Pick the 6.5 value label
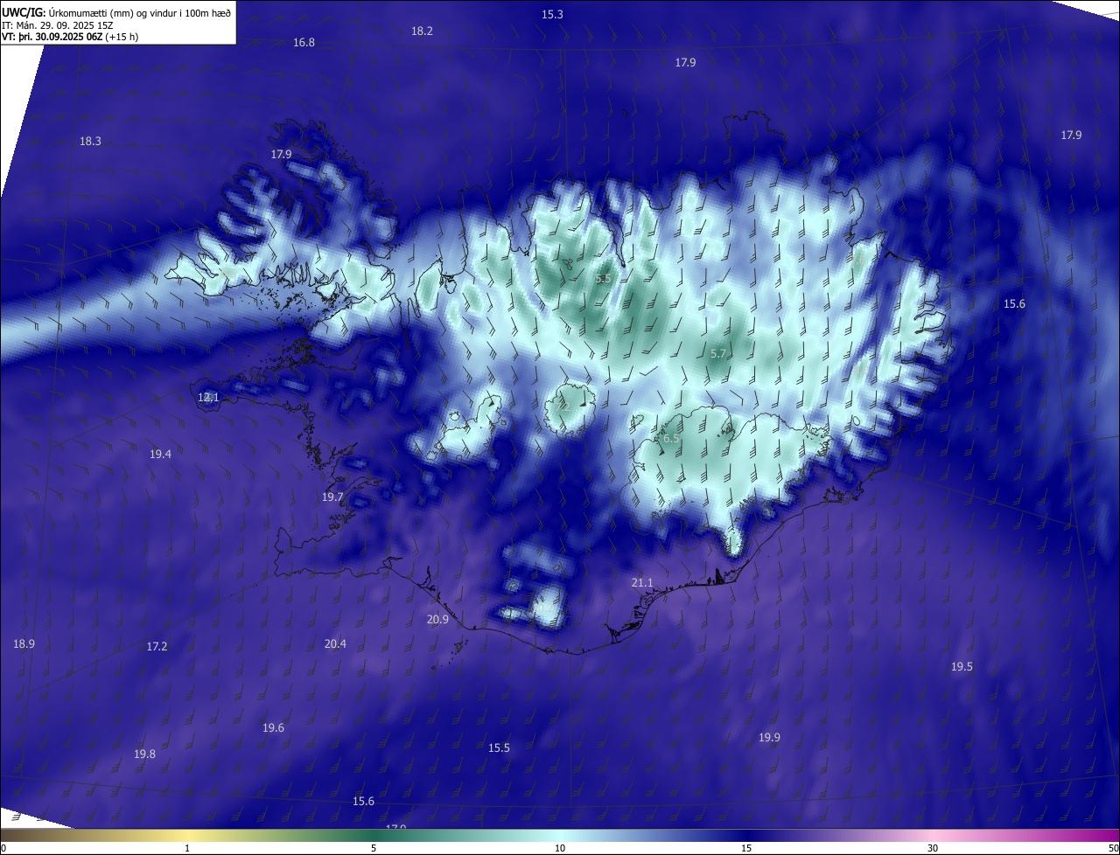 coord(671,438)
